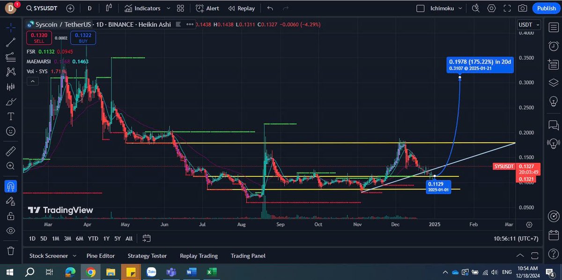Open the layout setup grid icon
The width and height of the screenshot is (562, 280).
pyautogui.click(x=180, y=8)
